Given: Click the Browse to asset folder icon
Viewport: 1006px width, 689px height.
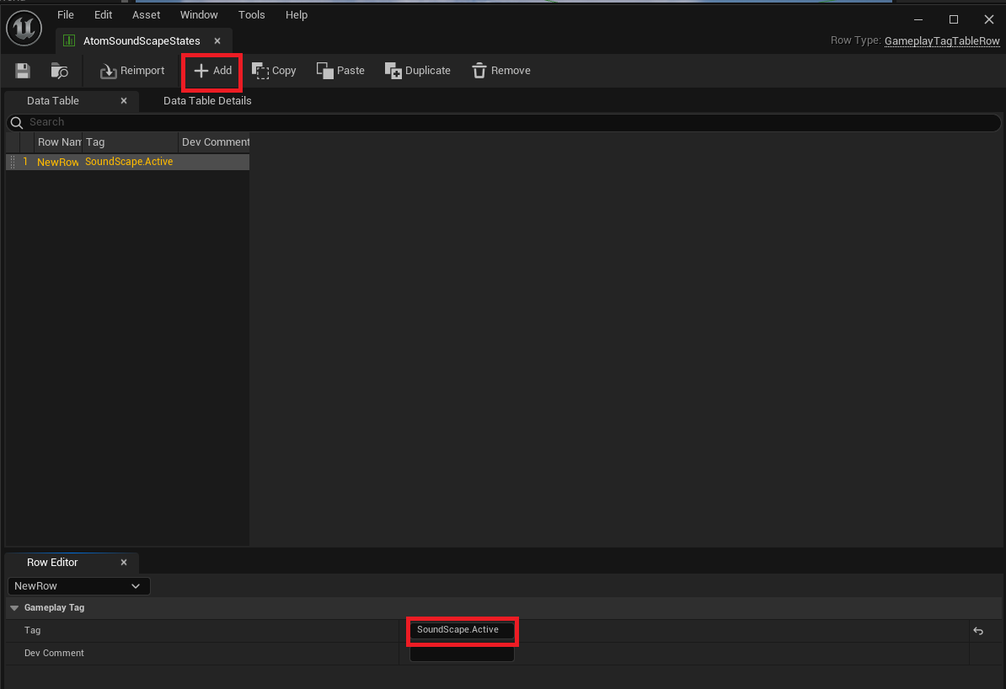Looking at the screenshot, I should click(x=59, y=71).
